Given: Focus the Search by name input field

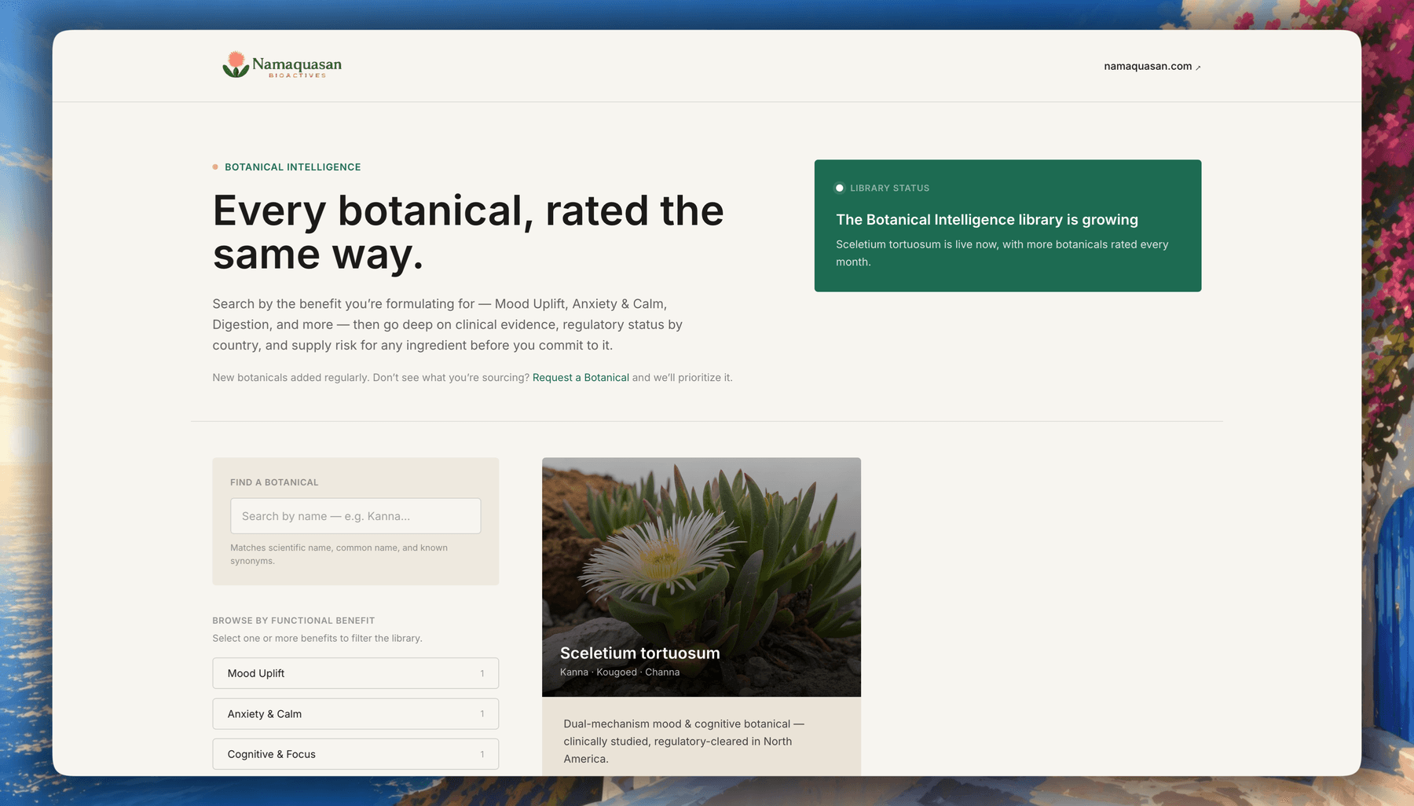Looking at the screenshot, I should [355, 516].
